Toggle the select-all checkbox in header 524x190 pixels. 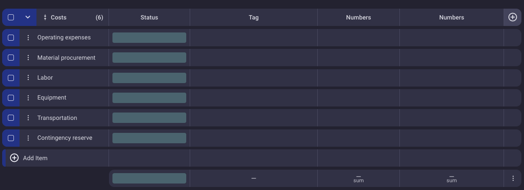[x=11, y=17]
